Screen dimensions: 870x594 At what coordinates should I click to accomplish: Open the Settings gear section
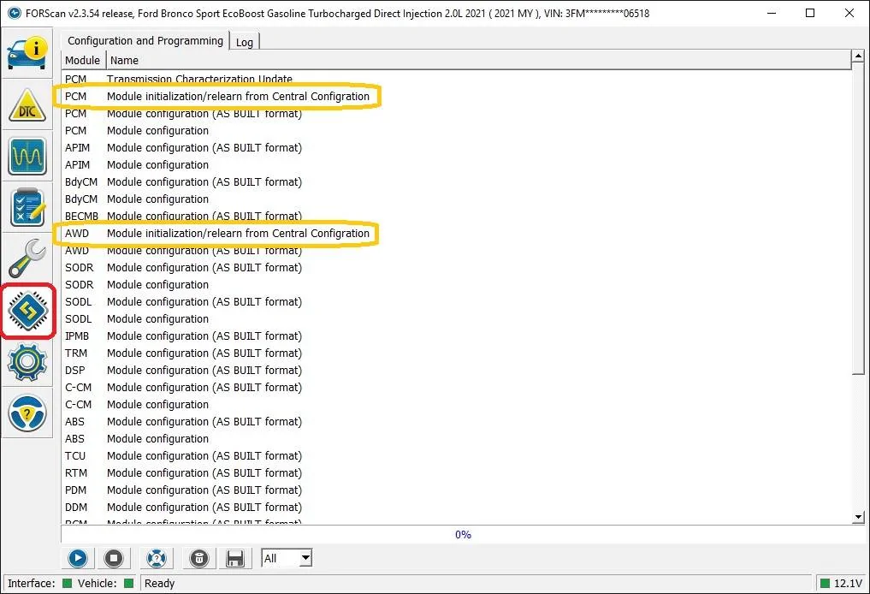click(28, 362)
